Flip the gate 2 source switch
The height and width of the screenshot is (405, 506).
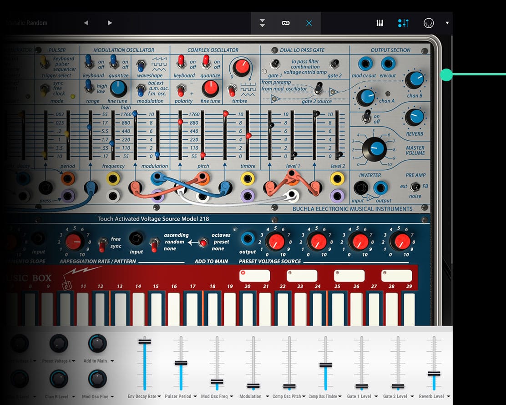(x=319, y=88)
